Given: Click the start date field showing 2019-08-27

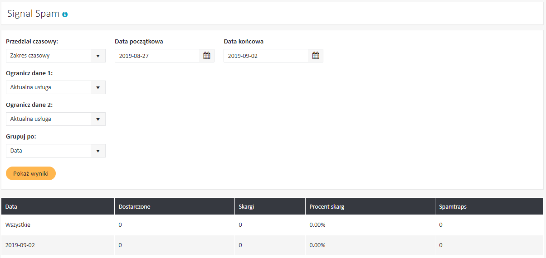Looking at the screenshot, I should click(x=157, y=56).
